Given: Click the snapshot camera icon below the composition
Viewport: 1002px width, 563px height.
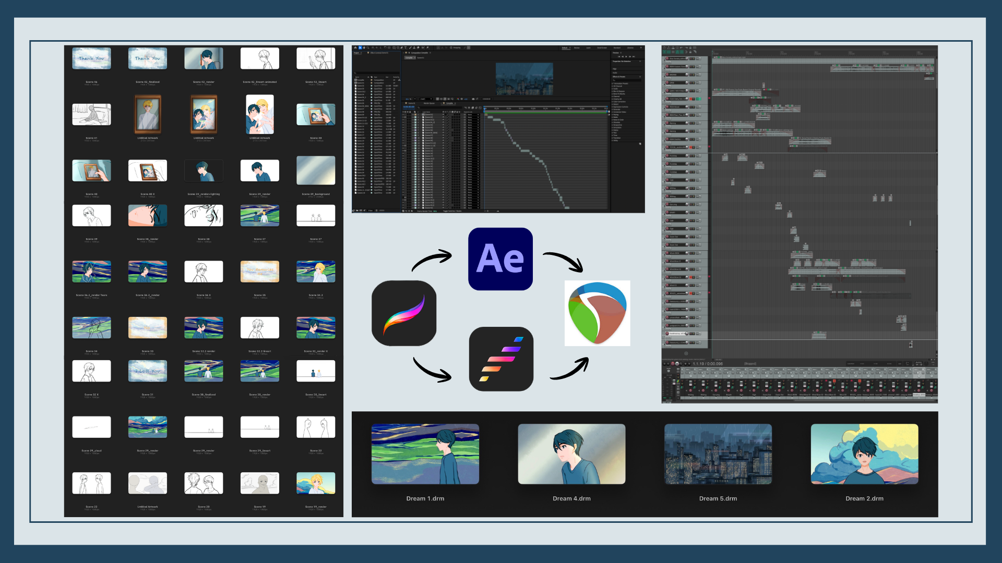Looking at the screenshot, I should (473, 99).
